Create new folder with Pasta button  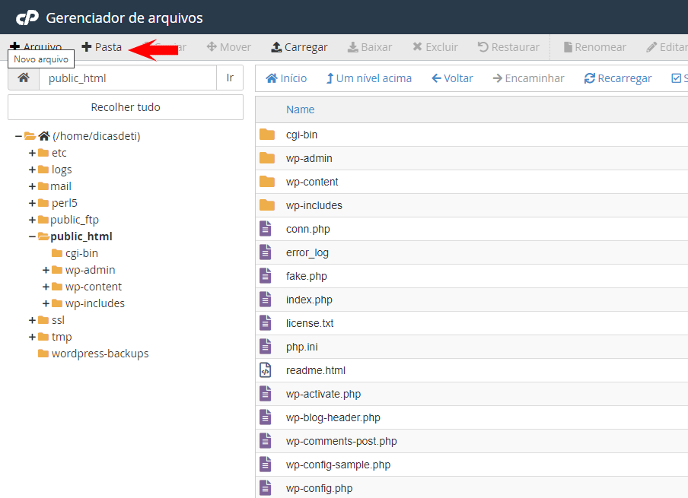pyautogui.click(x=102, y=47)
